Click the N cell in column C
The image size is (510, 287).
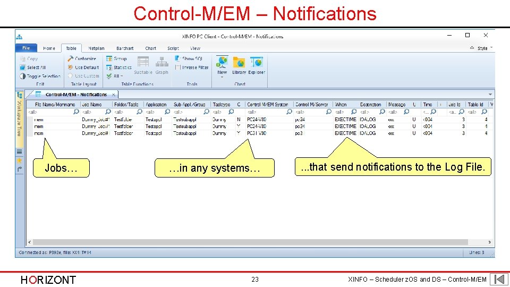[239, 120]
